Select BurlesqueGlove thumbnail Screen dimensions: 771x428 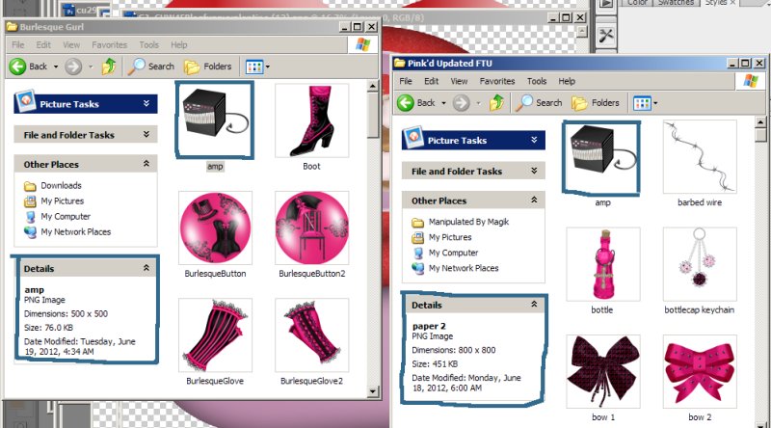pos(215,334)
